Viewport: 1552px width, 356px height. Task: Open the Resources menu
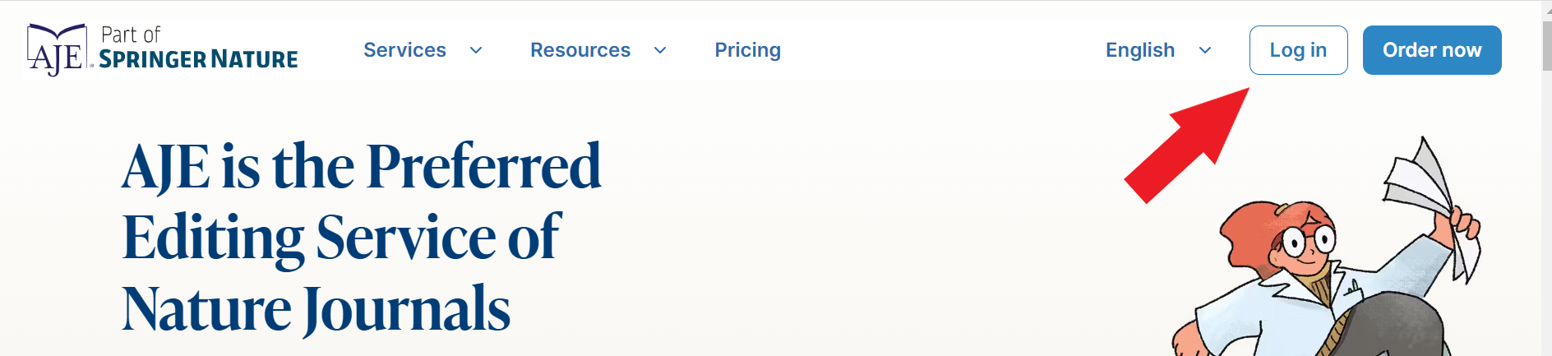(x=580, y=50)
